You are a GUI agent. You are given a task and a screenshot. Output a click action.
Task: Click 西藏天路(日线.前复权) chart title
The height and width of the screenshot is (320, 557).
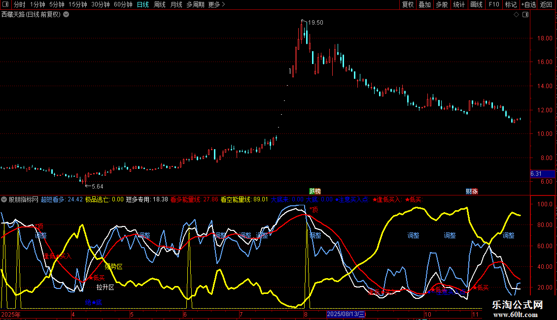[x=31, y=15]
